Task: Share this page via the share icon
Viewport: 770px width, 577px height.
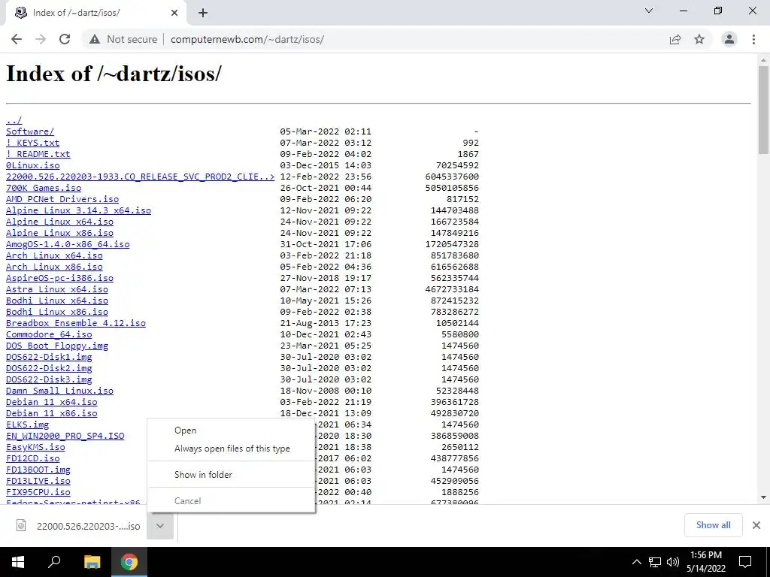Action: click(x=675, y=39)
